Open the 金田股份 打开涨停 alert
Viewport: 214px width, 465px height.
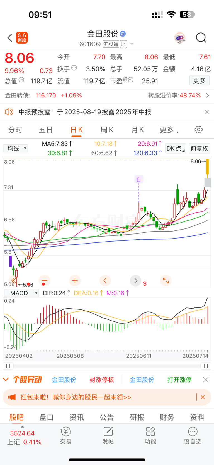pos(161,380)
